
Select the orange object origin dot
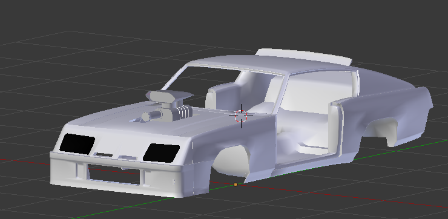(x=236, y=185)
